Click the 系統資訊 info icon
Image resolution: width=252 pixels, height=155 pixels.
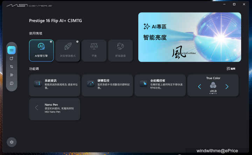click(38, 83)
